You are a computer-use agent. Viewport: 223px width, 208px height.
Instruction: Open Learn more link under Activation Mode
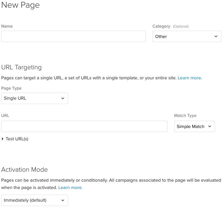[70, 188]
